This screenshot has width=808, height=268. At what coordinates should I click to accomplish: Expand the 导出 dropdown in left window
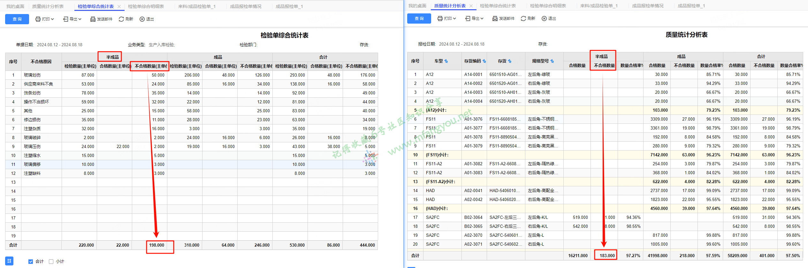[x=72, y=19]
